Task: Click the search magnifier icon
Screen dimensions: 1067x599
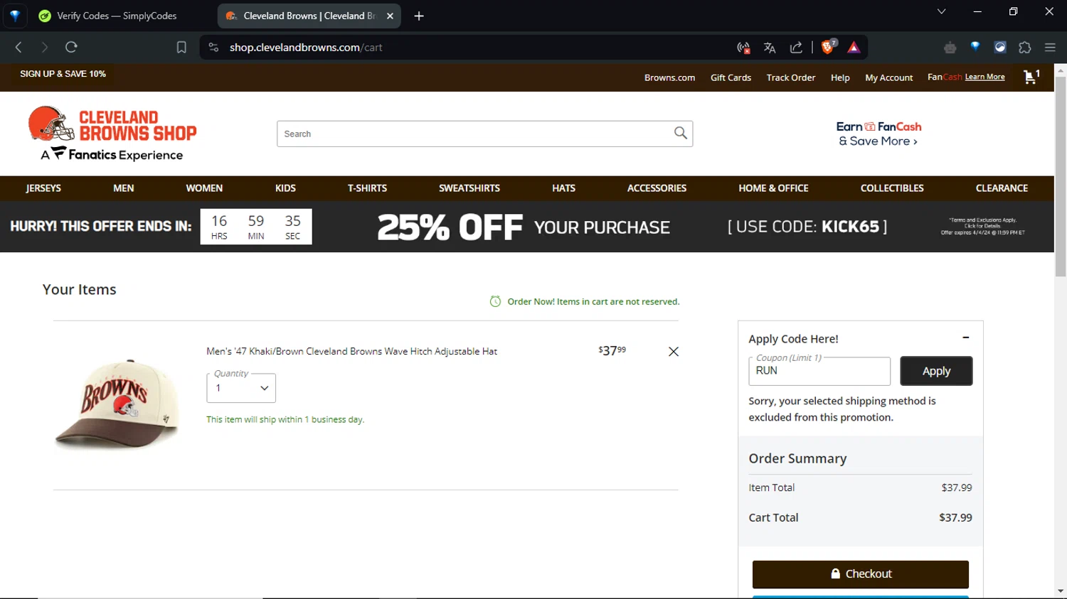Action: (681, 133)
